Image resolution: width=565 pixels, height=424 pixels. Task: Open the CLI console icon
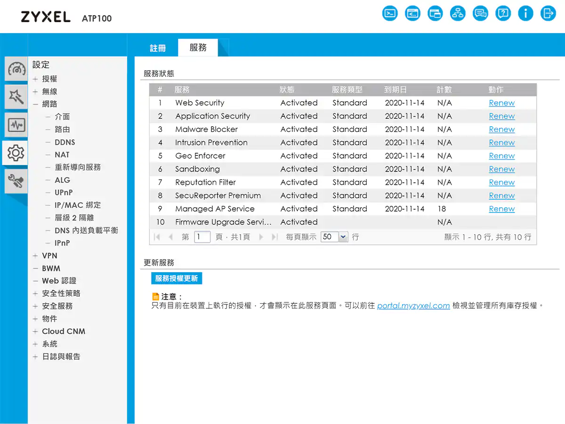(x=390, y=13)
